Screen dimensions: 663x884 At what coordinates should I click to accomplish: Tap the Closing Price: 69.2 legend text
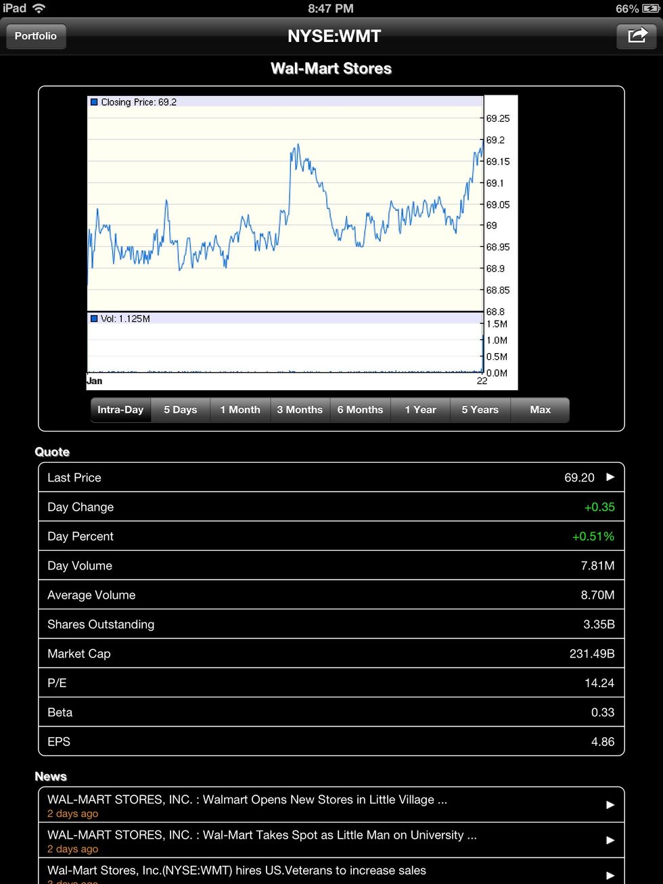tap(139, 102)
